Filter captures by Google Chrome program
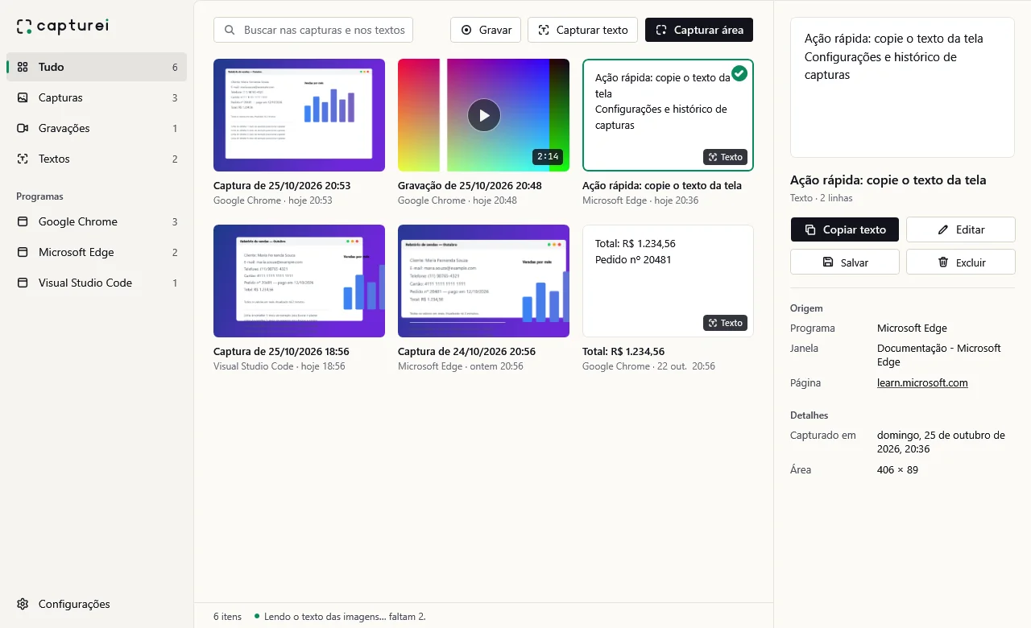The height and width of the screenshot is (628, 1031). coord(97,221)
